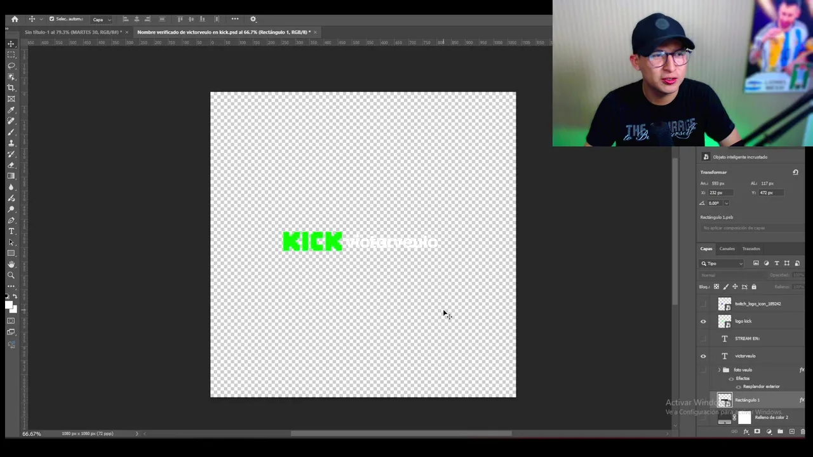This screenshot has width=813, height=457.
Task: Select the Frame tool
Action: tap(11, 98)
